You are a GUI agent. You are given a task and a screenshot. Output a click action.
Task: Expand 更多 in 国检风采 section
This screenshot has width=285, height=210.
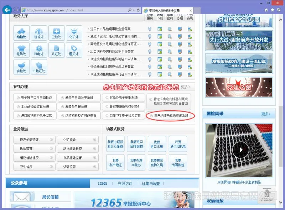coord(266,114)
